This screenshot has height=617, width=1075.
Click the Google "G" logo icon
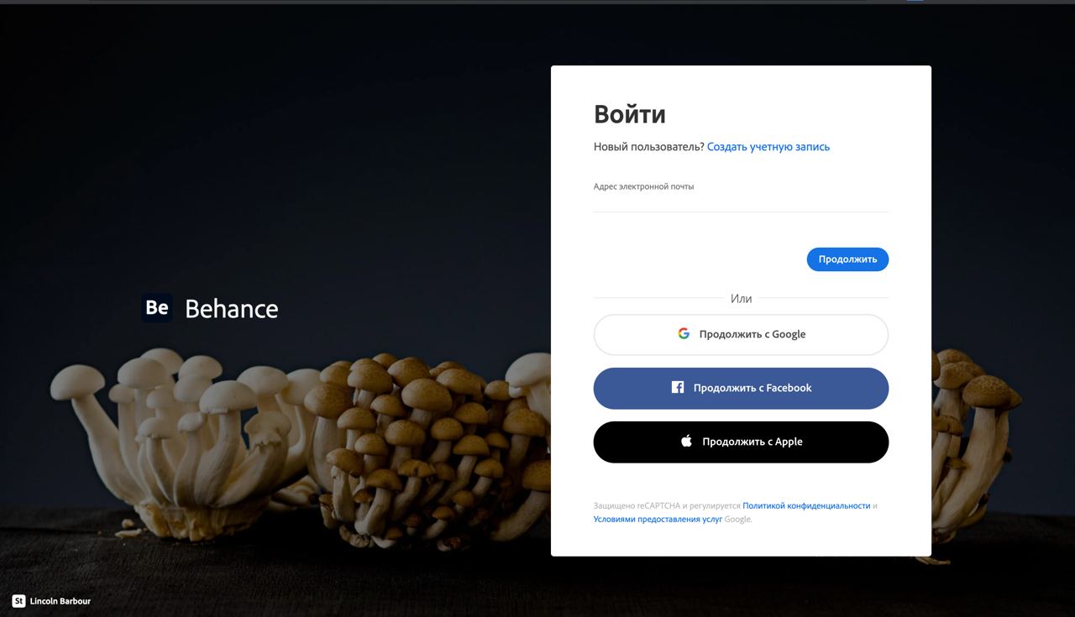coord(684,333)
